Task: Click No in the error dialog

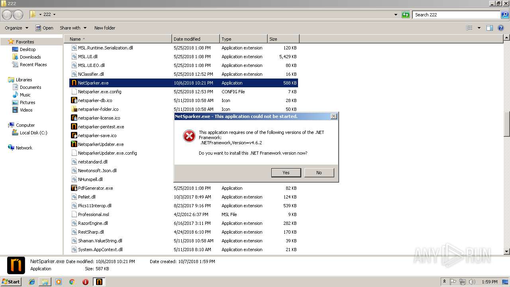Action: (x=319, y=173)
